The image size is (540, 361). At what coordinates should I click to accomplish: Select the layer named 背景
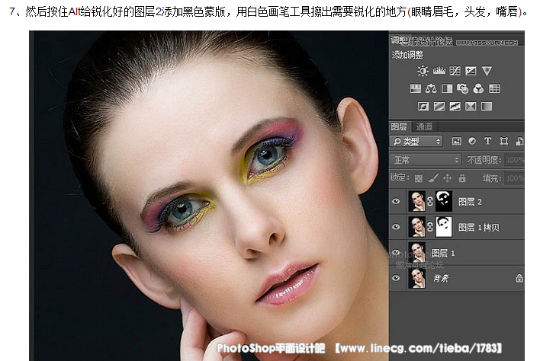(441, 278)
